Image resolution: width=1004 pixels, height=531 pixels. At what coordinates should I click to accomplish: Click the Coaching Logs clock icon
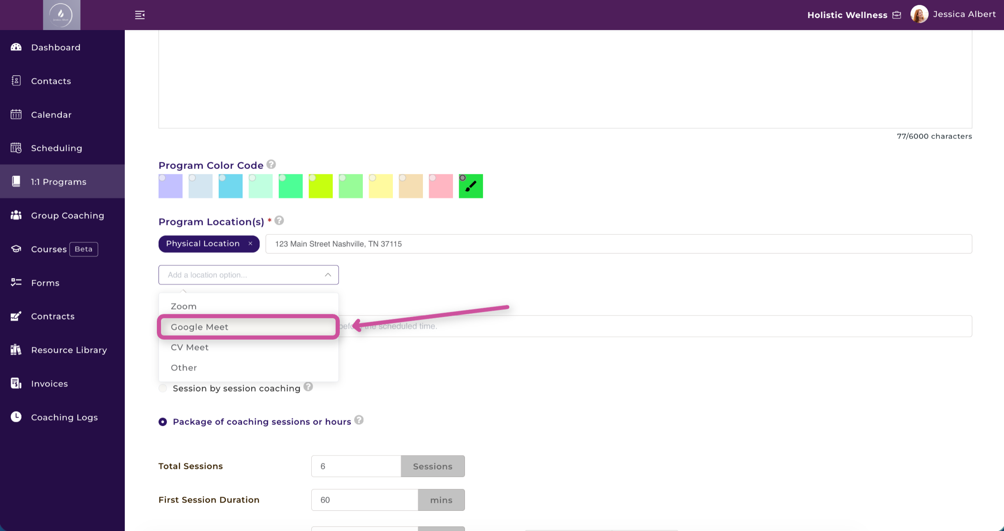[16, 417]
